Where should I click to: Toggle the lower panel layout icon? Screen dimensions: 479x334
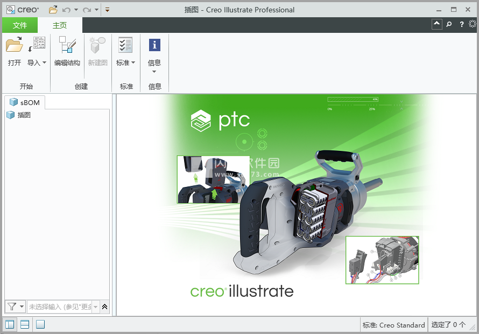tap(25, 324)
